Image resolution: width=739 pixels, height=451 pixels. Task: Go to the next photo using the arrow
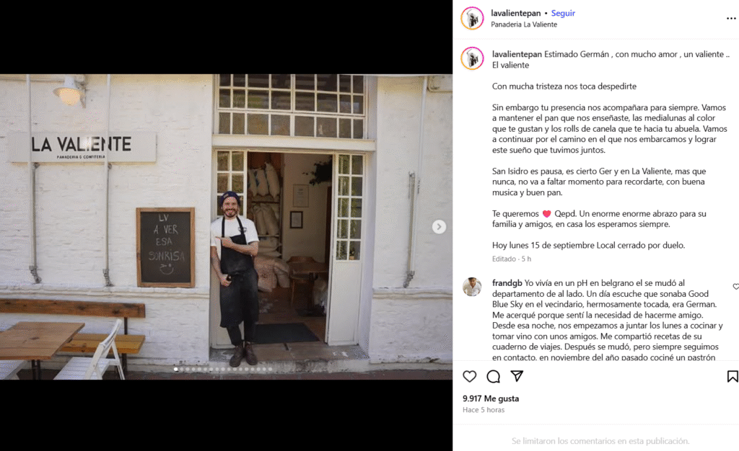pyautogui.click(x=439, y=227)
